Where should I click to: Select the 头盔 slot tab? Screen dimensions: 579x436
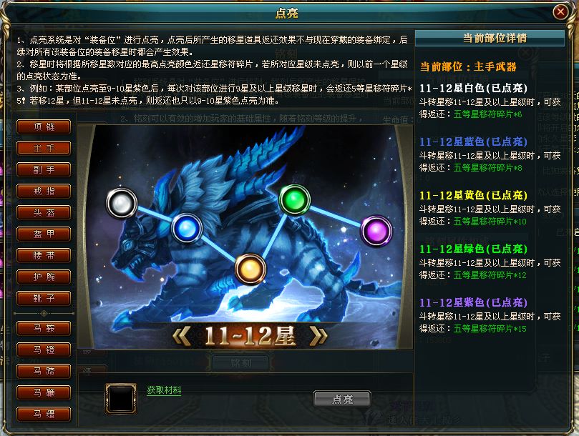pyautogui.click(x=44, y=212)
